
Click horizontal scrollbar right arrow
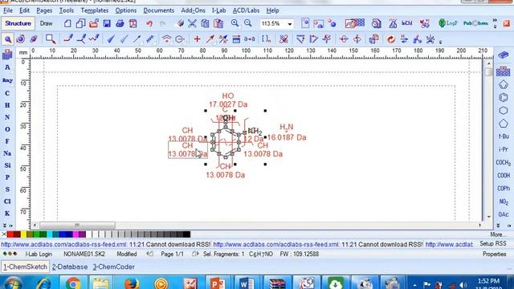point(480,225)
